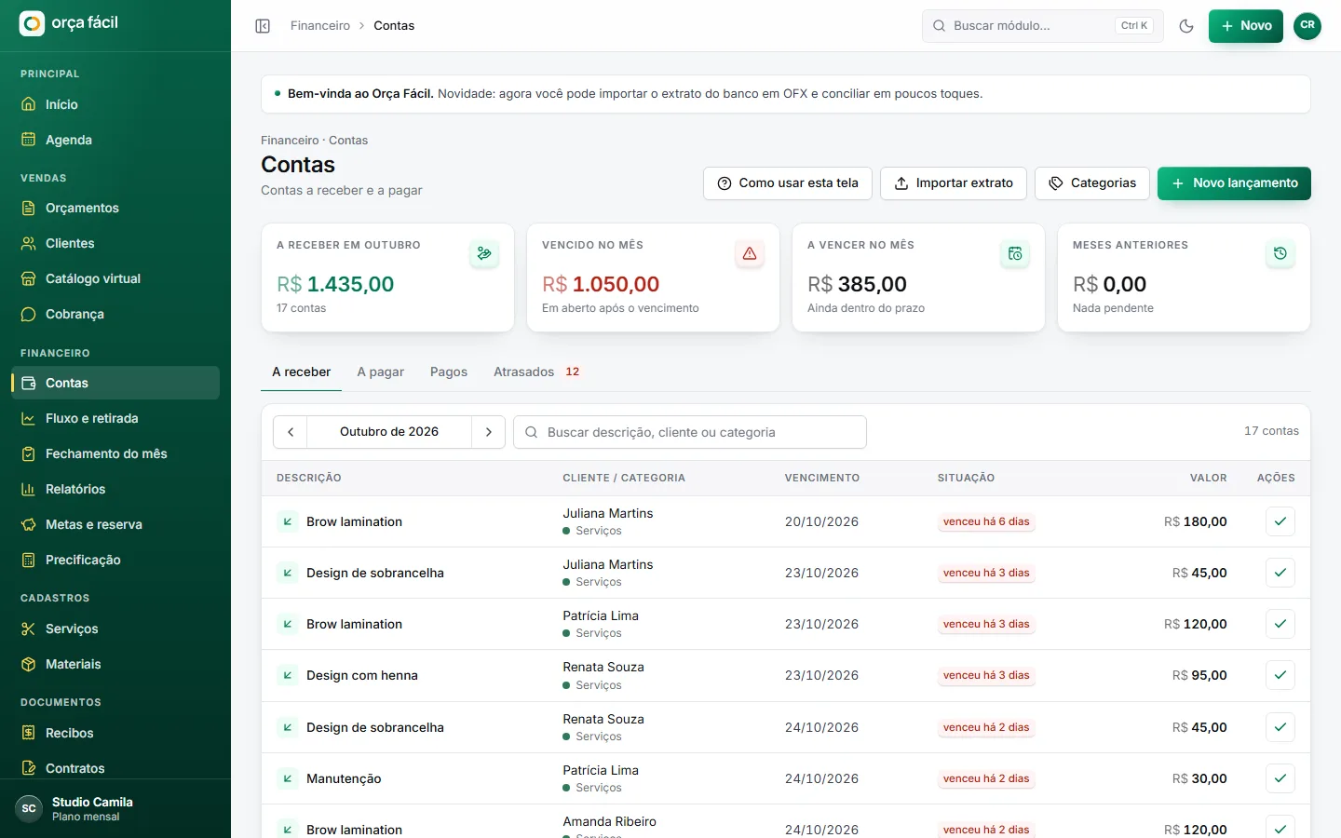Click the Financeiro breadcrumb link
This screenshot has width=1341, height=838.
click(320, 26)
